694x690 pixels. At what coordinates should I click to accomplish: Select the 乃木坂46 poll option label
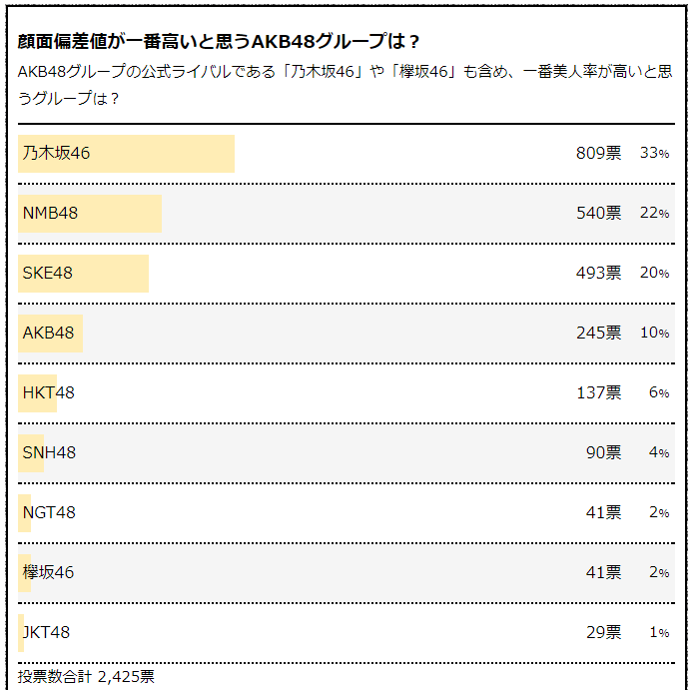click(x=56, y=154)
